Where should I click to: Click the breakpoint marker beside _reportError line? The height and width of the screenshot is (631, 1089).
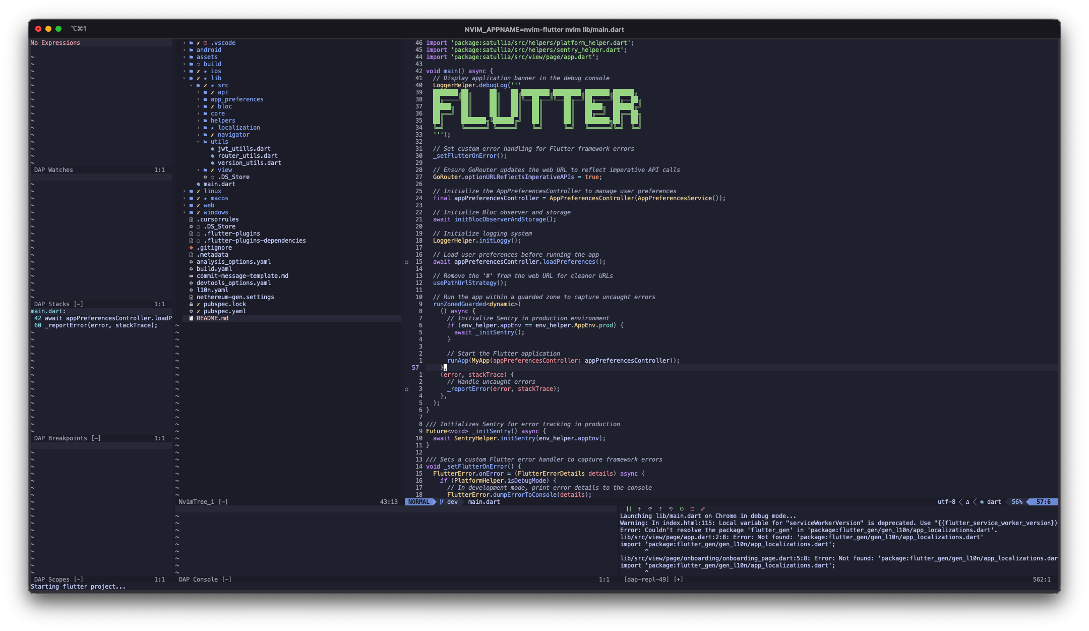[406, 389]
